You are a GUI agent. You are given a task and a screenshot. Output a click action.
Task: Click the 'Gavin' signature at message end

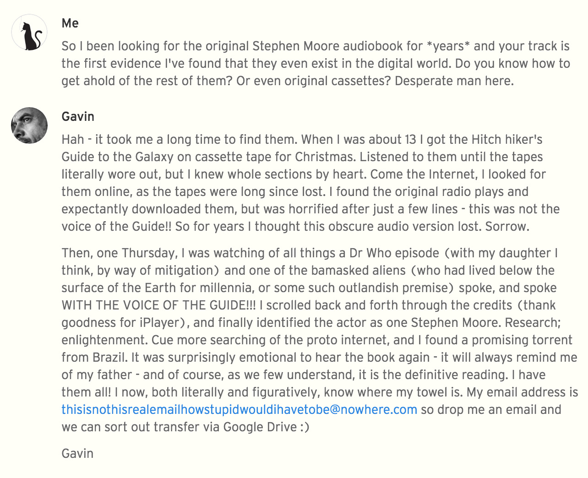click(x=77, y=454)
